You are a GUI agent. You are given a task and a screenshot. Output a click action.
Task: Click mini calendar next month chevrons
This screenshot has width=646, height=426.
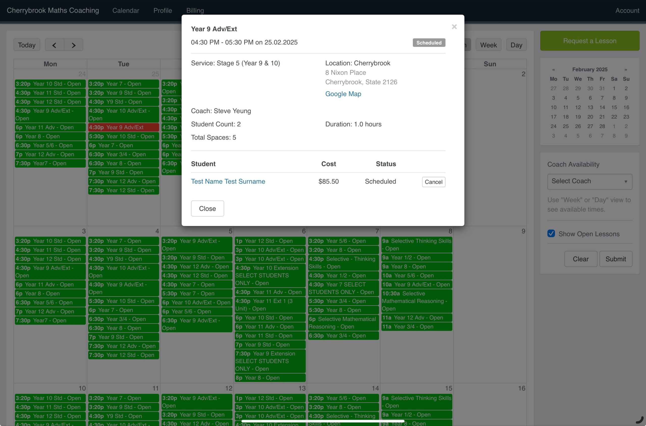point(625,70)
